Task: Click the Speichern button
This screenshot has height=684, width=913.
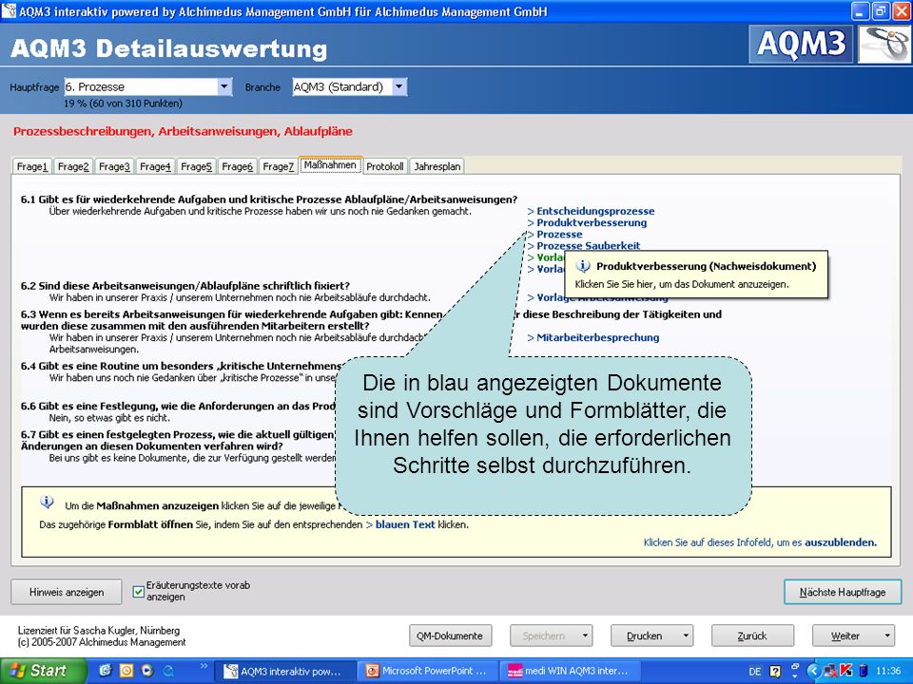Action: coord(543,636)
